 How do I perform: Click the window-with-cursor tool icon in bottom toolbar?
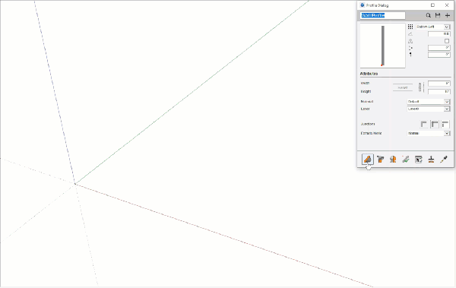419,159
